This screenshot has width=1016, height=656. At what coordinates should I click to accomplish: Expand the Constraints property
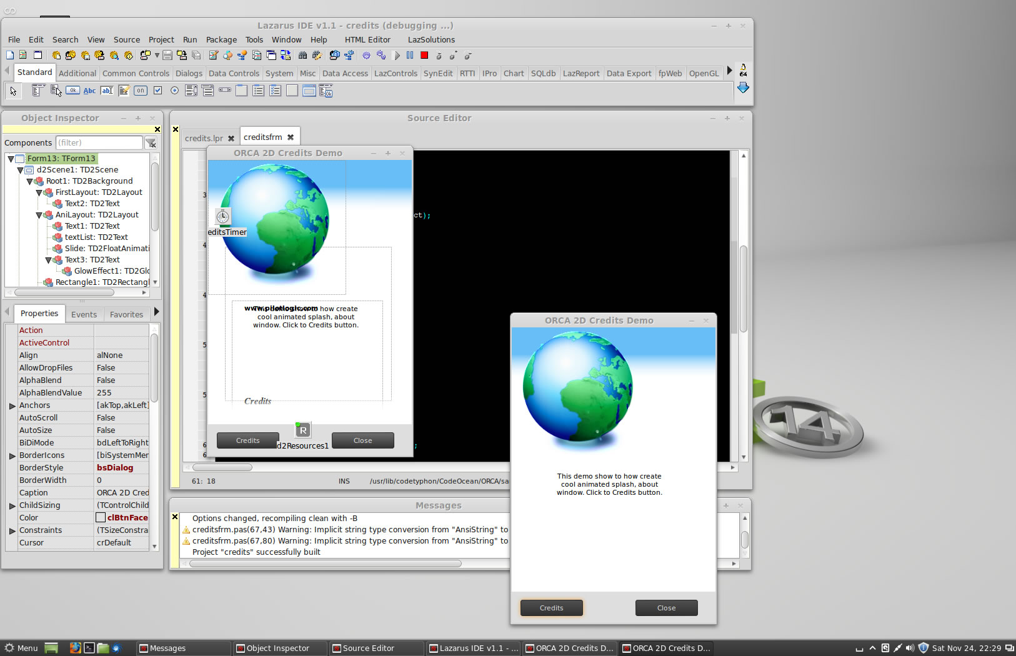12,531
